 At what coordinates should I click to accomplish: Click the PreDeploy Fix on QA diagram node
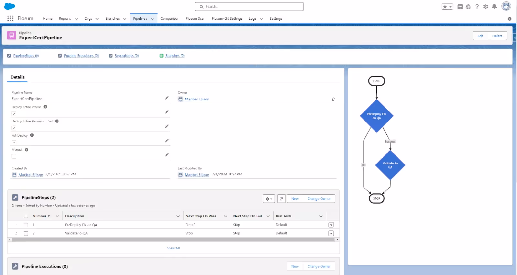(x=377, y=116)
